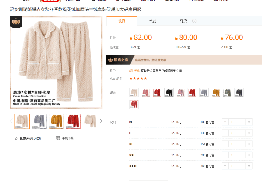The image size is (279, 181).
Task: Decrease quantity for size XXXL
Action: [225, 166]
